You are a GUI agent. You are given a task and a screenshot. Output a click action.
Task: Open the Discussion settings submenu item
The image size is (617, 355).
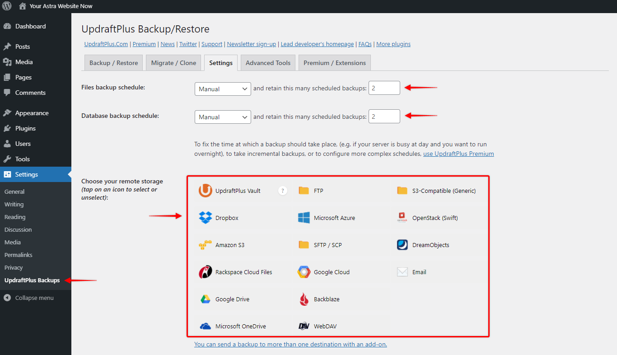click(18, 229)
